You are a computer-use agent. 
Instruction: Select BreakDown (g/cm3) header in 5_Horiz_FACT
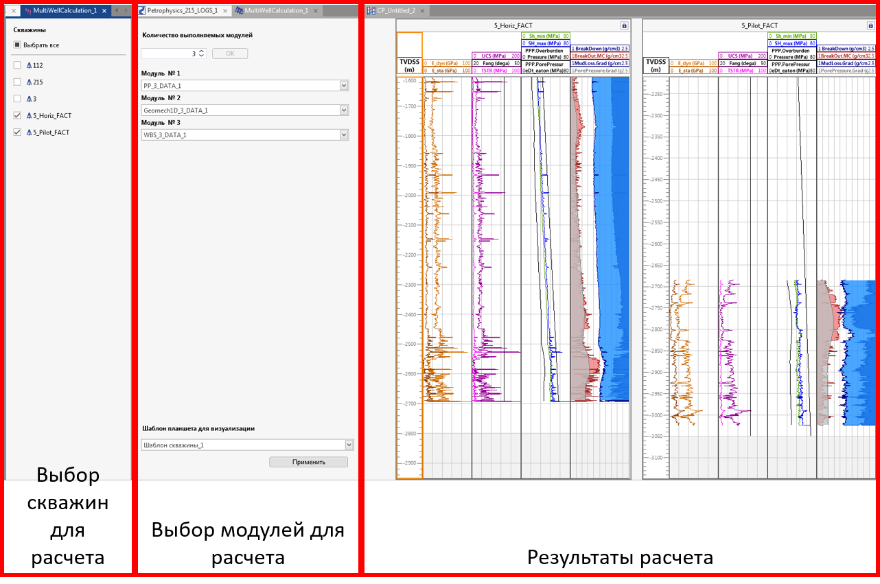pyautogui.click(x=600, y=49)
